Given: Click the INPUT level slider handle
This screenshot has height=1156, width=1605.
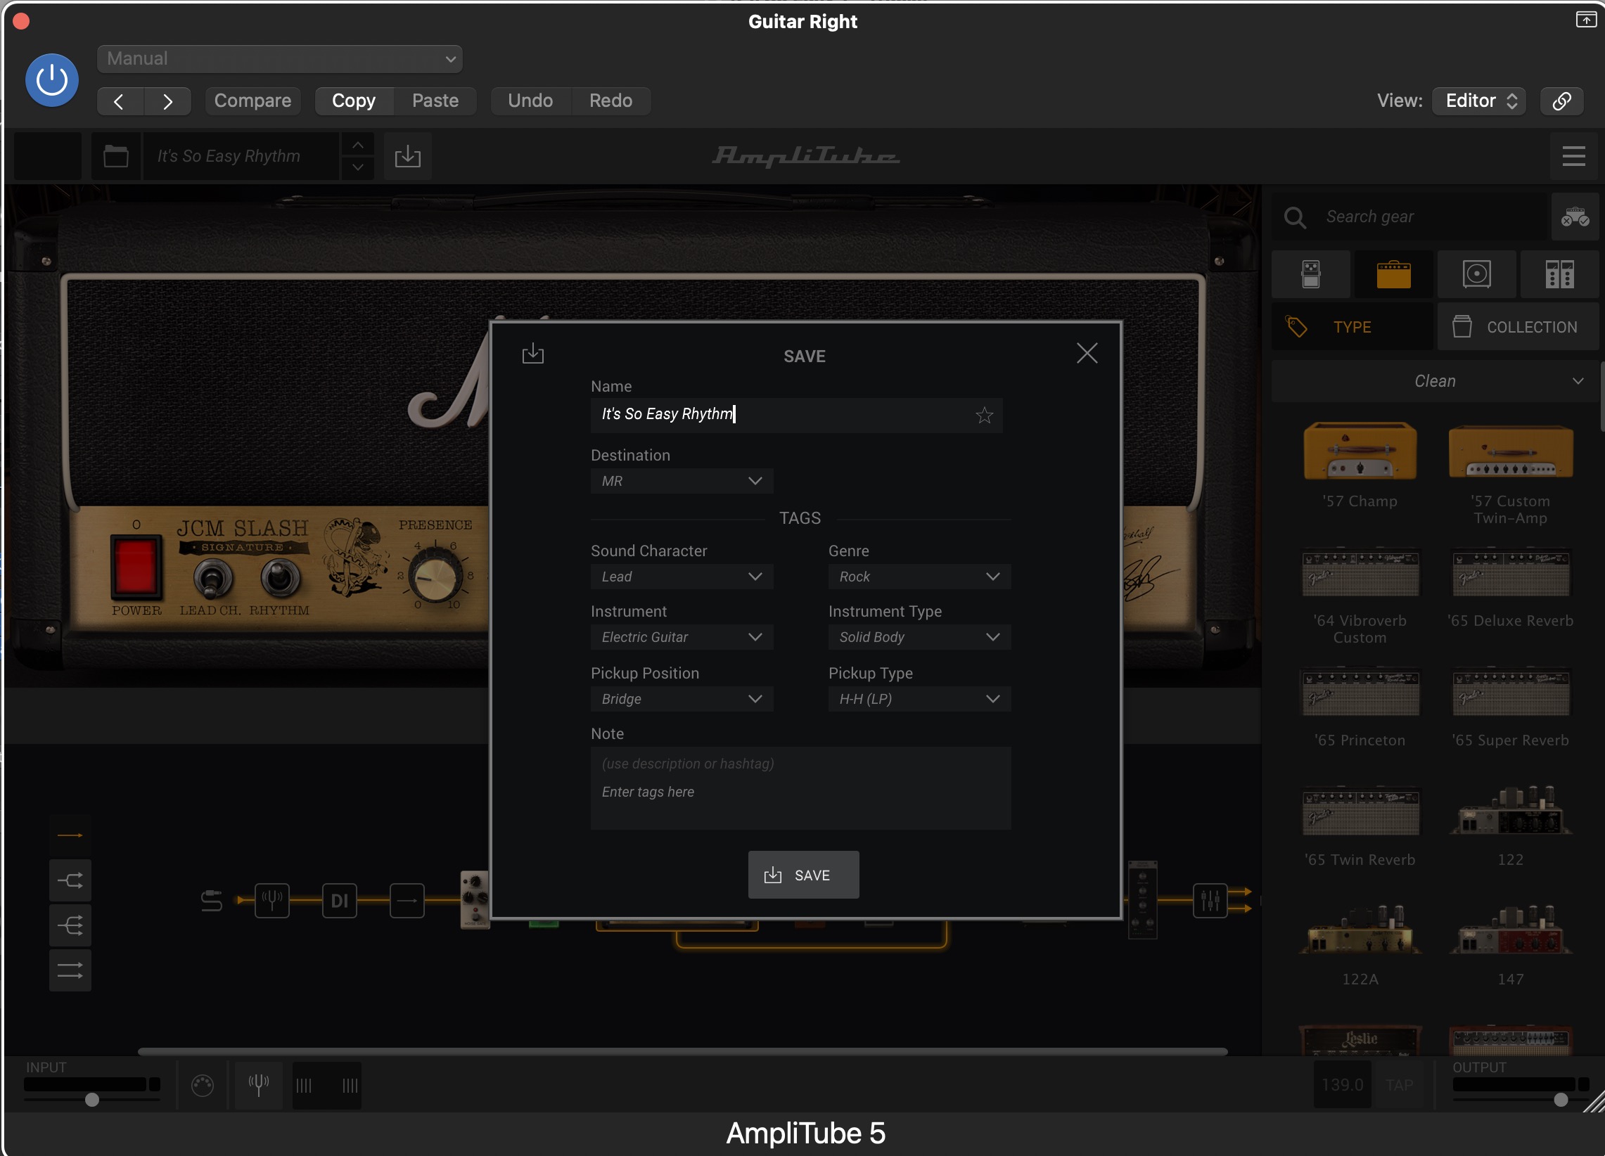Looking at the screenshot, I should (x=92, y=1100).
